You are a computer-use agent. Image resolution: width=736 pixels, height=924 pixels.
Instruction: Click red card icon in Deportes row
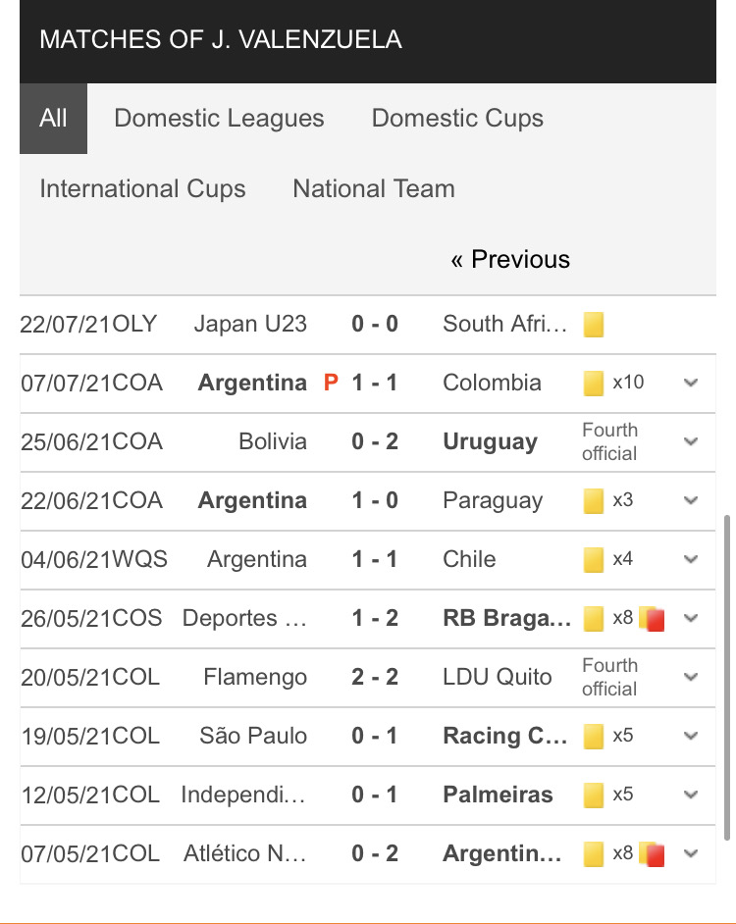point(654,619)
